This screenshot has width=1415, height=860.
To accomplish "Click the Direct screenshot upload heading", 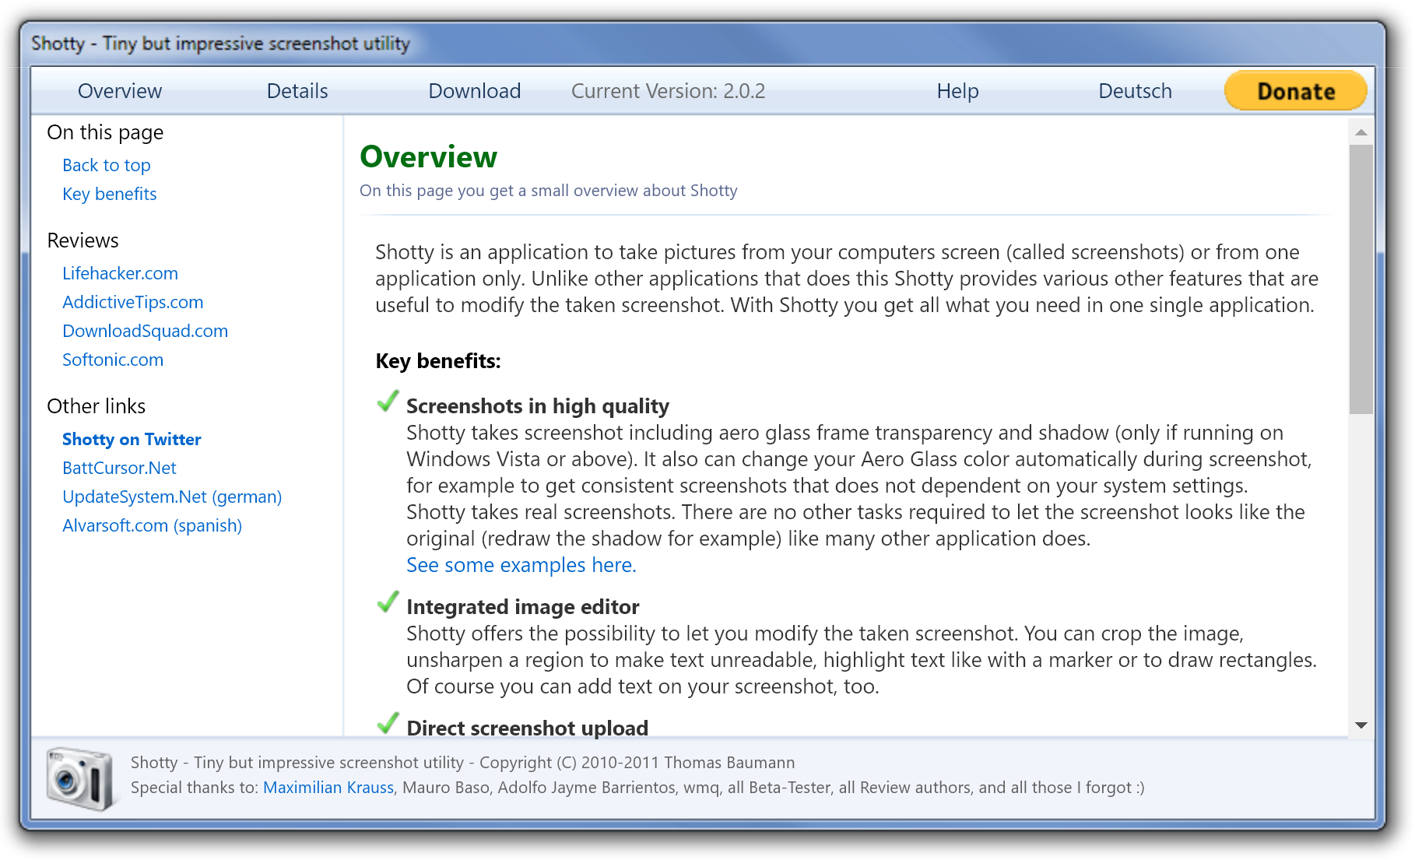I will coord(528,728).
